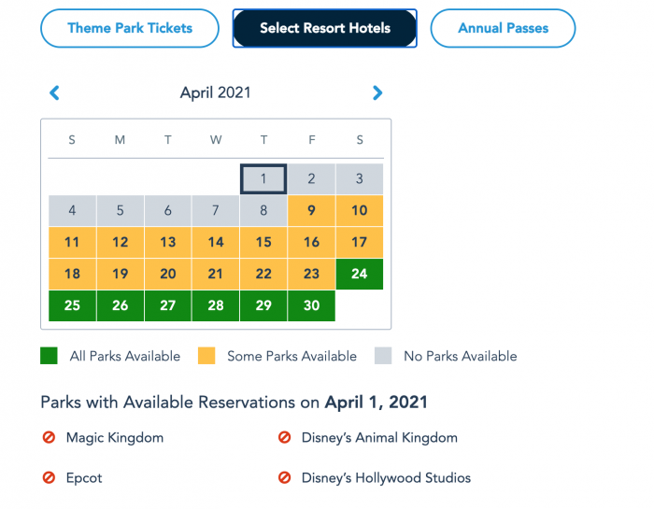The width and height of the screenshot is (654, 509).
Task: Click unavailable icon beside Magic Kingdom
Action: pyautogui.click(x=49, y=437)
